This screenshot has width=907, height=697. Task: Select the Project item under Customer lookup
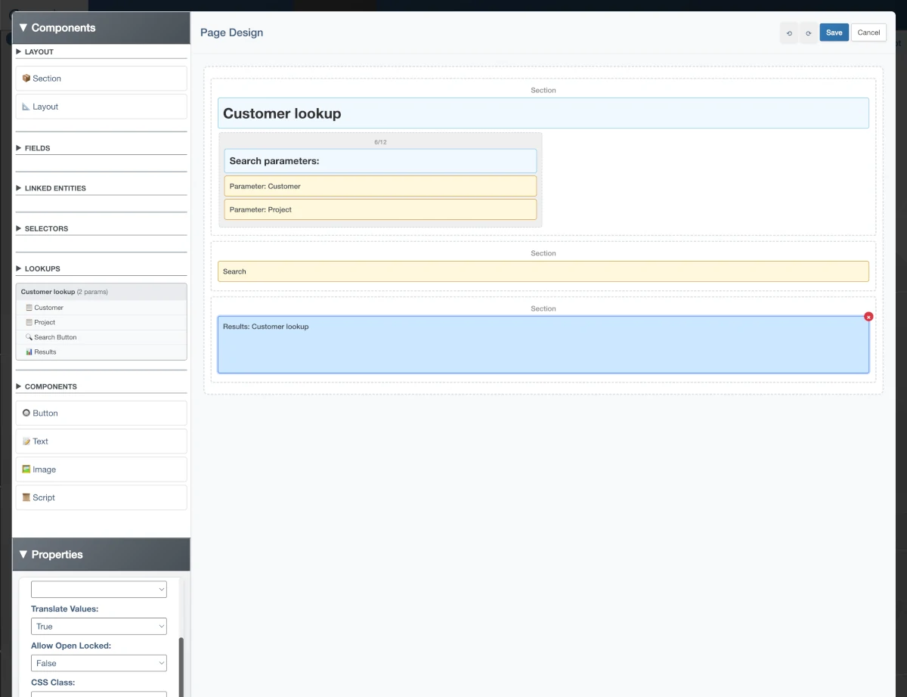pyautogui.click(x=44, y=322)
